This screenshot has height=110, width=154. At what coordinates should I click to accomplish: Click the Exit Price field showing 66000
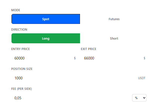pyautogui.click(x=114, y=58)
